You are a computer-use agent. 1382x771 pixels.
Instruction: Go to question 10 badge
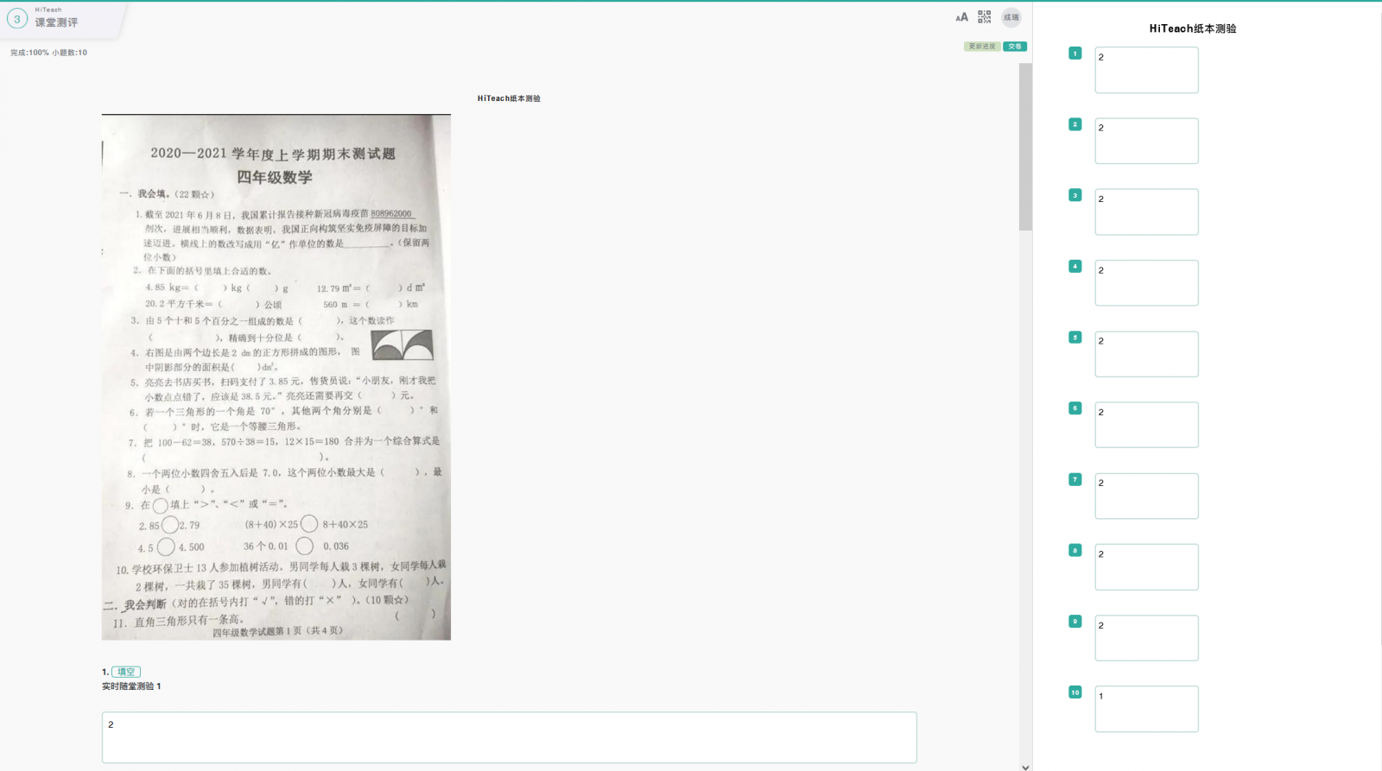click(1075, 692)
